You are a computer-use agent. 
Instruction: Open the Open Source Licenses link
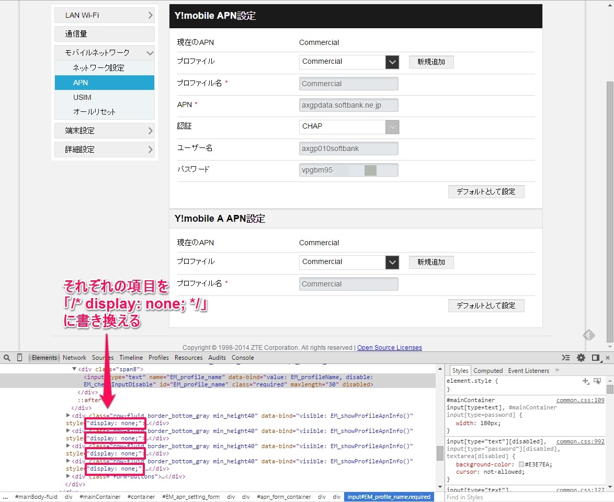(x=389, y=347)
